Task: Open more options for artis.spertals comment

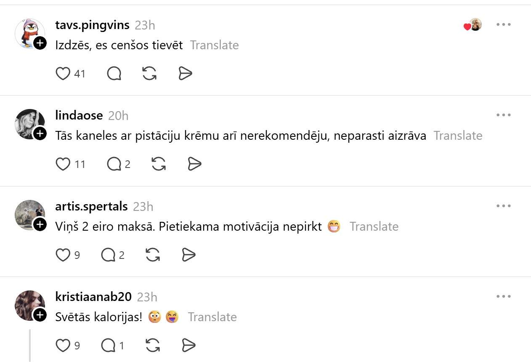Action: tap(503, 206)
